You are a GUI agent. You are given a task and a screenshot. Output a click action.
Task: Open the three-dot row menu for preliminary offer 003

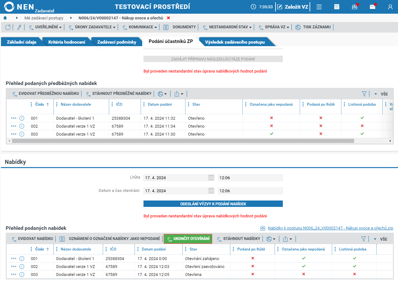pyautogui.click(x=14, y=134)
